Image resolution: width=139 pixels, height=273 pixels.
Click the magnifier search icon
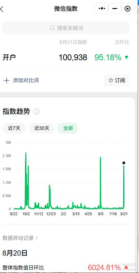pyautogui.click(x=52, y=28)
